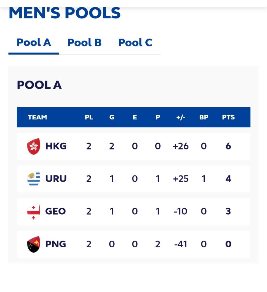Click the Papua New Guinea crest icon
Screen dimensions: 267x292
point(34,244)
